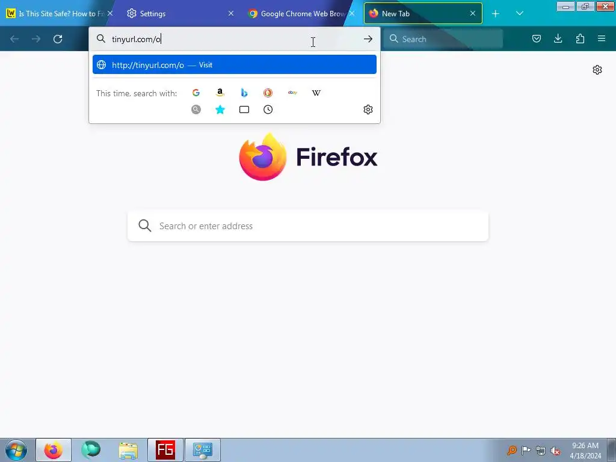Go back one page
The image size is (616, 462).
coord(14,39)
